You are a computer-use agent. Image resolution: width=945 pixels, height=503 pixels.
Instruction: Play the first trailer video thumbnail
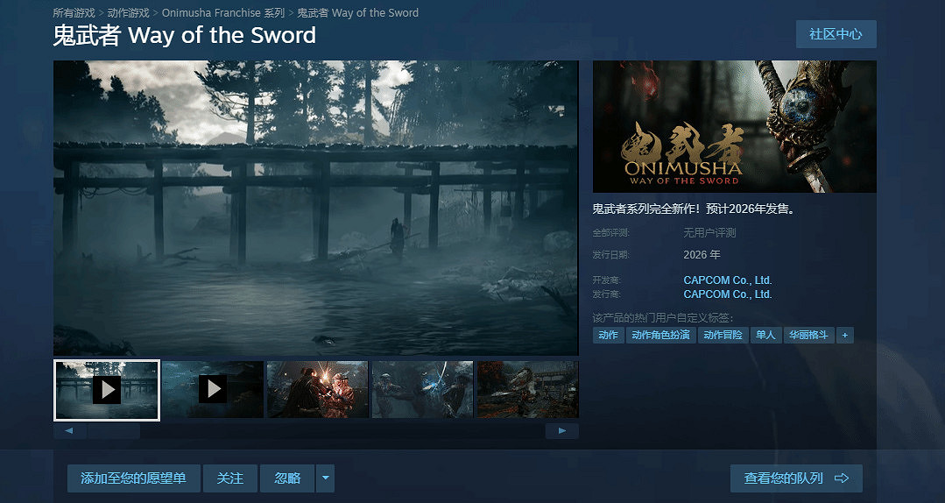tap(107, 389)
